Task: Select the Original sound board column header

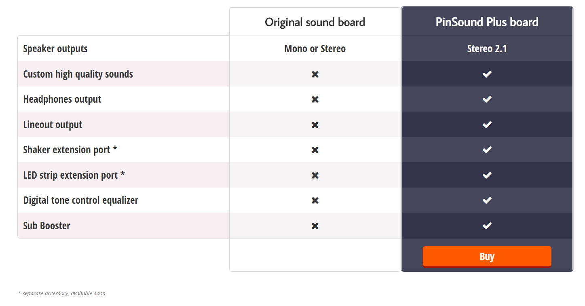Action: tap(315, 22)
